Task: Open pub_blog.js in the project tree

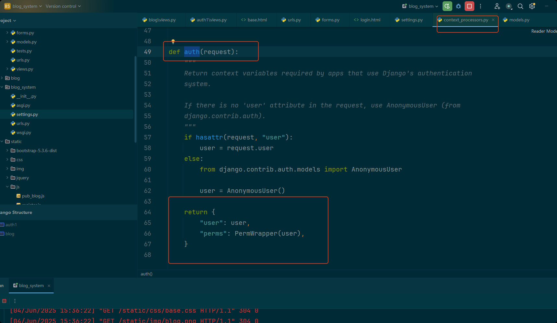Action: tap(33, 196)
